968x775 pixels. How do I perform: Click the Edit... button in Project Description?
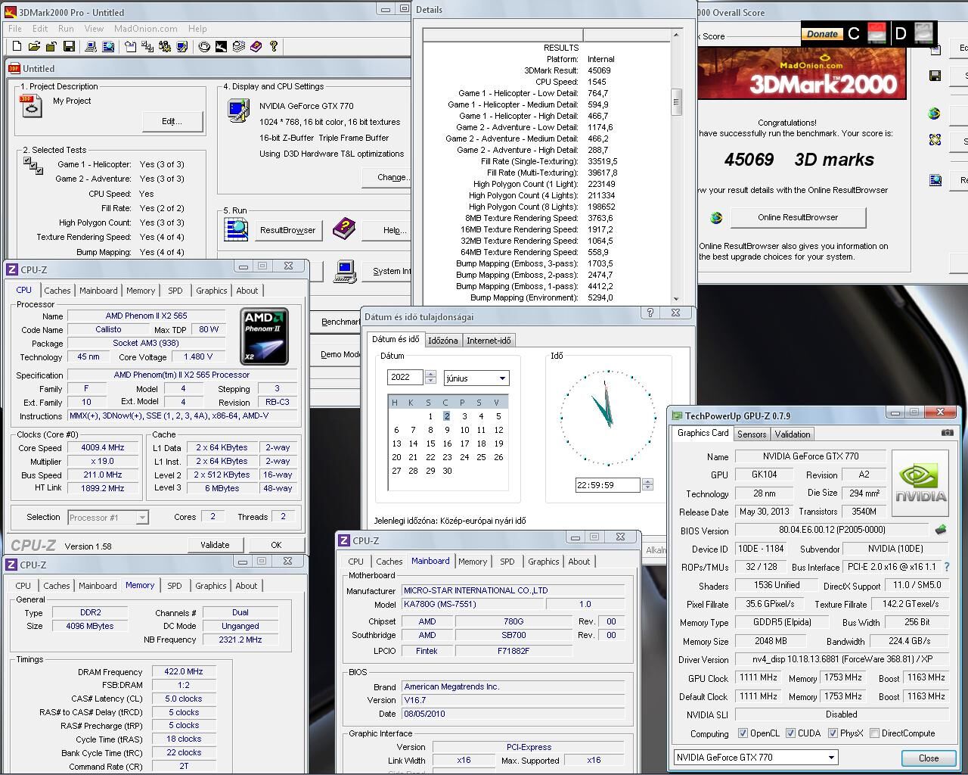(172, 121)
